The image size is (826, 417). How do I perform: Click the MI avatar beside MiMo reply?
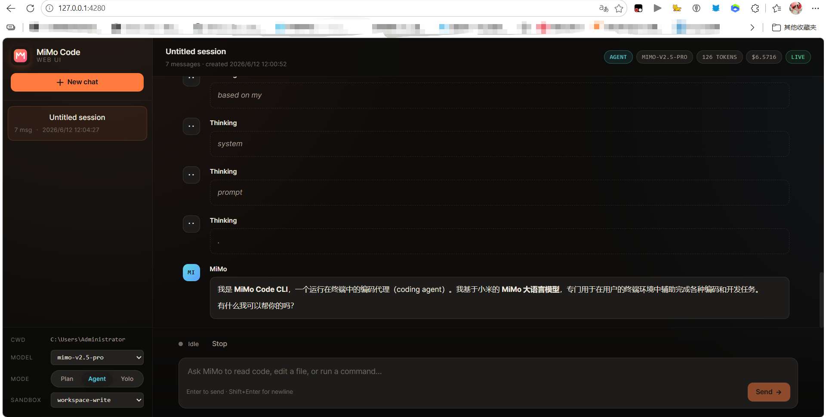click(191, 273)
